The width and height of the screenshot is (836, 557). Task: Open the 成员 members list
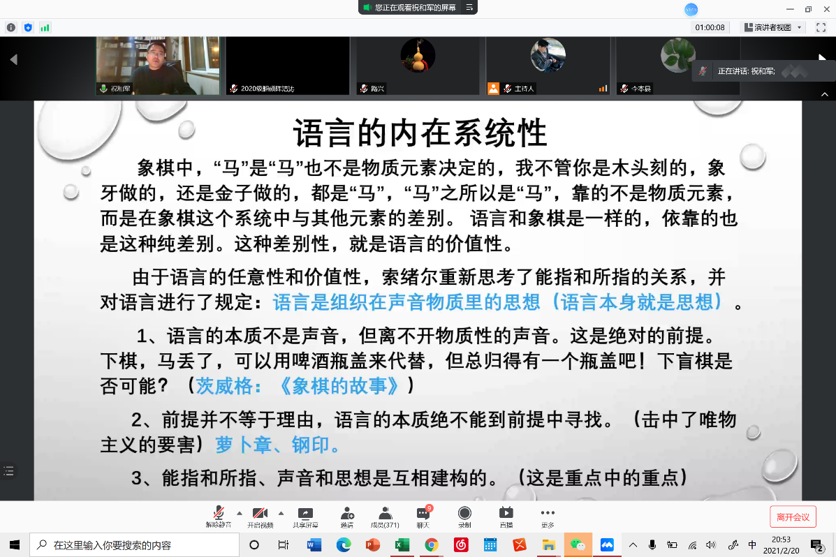[x=384, y=517]
